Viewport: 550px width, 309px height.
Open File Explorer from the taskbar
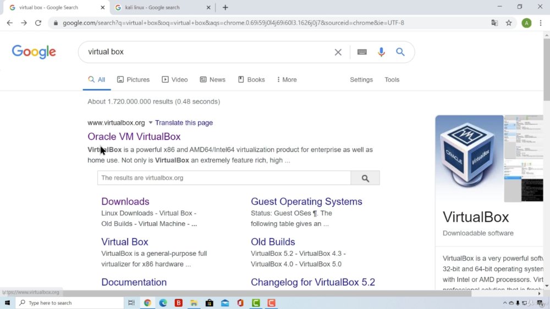(x=194, y=303)
